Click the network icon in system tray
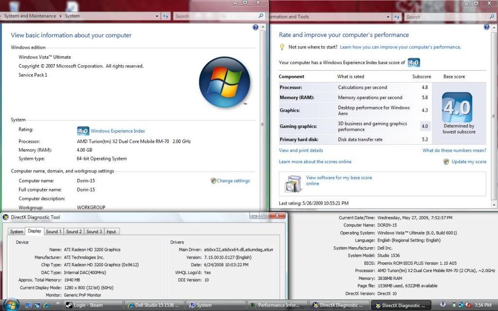 tap(461, 305)
